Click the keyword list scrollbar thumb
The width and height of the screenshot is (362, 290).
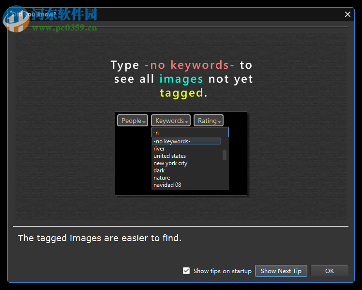point(225,155)
